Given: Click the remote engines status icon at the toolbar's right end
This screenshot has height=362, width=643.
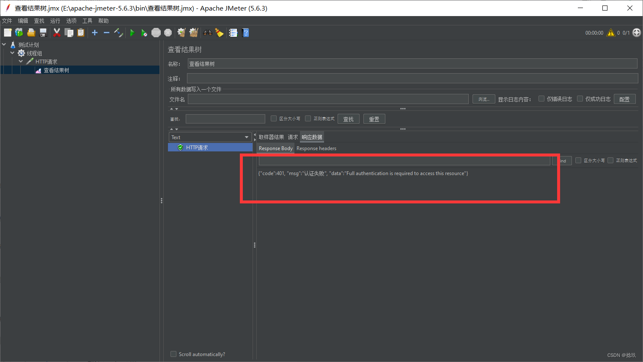Looking at the screenshot, I should pos(637,33).
